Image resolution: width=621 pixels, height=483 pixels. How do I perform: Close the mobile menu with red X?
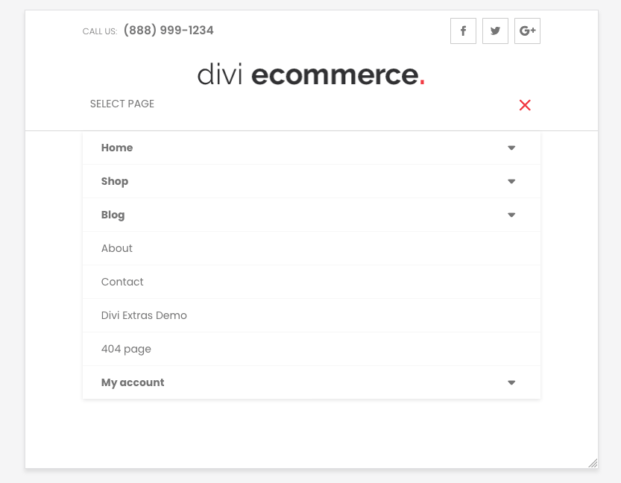[x=525, y=105]
